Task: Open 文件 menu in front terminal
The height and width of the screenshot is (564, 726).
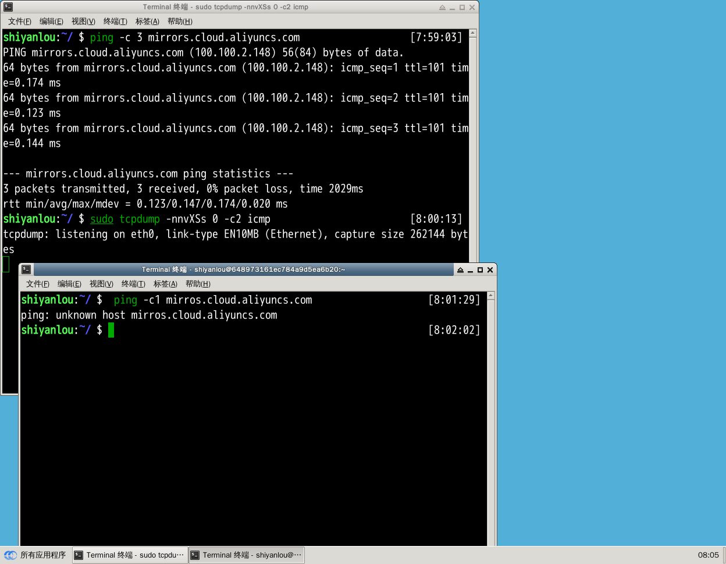Action: pyautogui.click(x=38, y=284)
